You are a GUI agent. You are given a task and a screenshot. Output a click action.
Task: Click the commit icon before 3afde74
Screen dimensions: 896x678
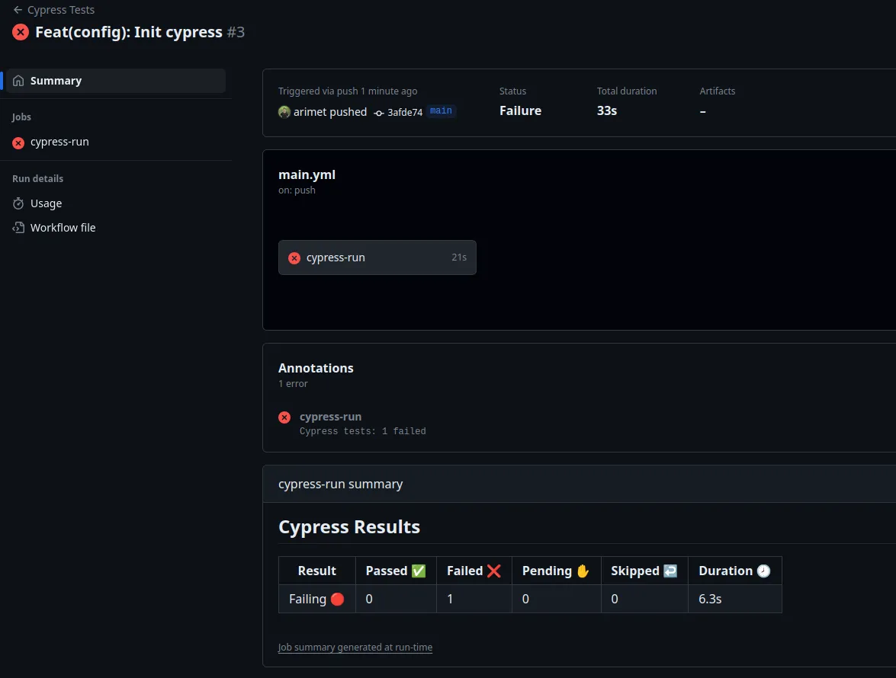[x=378, y=112]
